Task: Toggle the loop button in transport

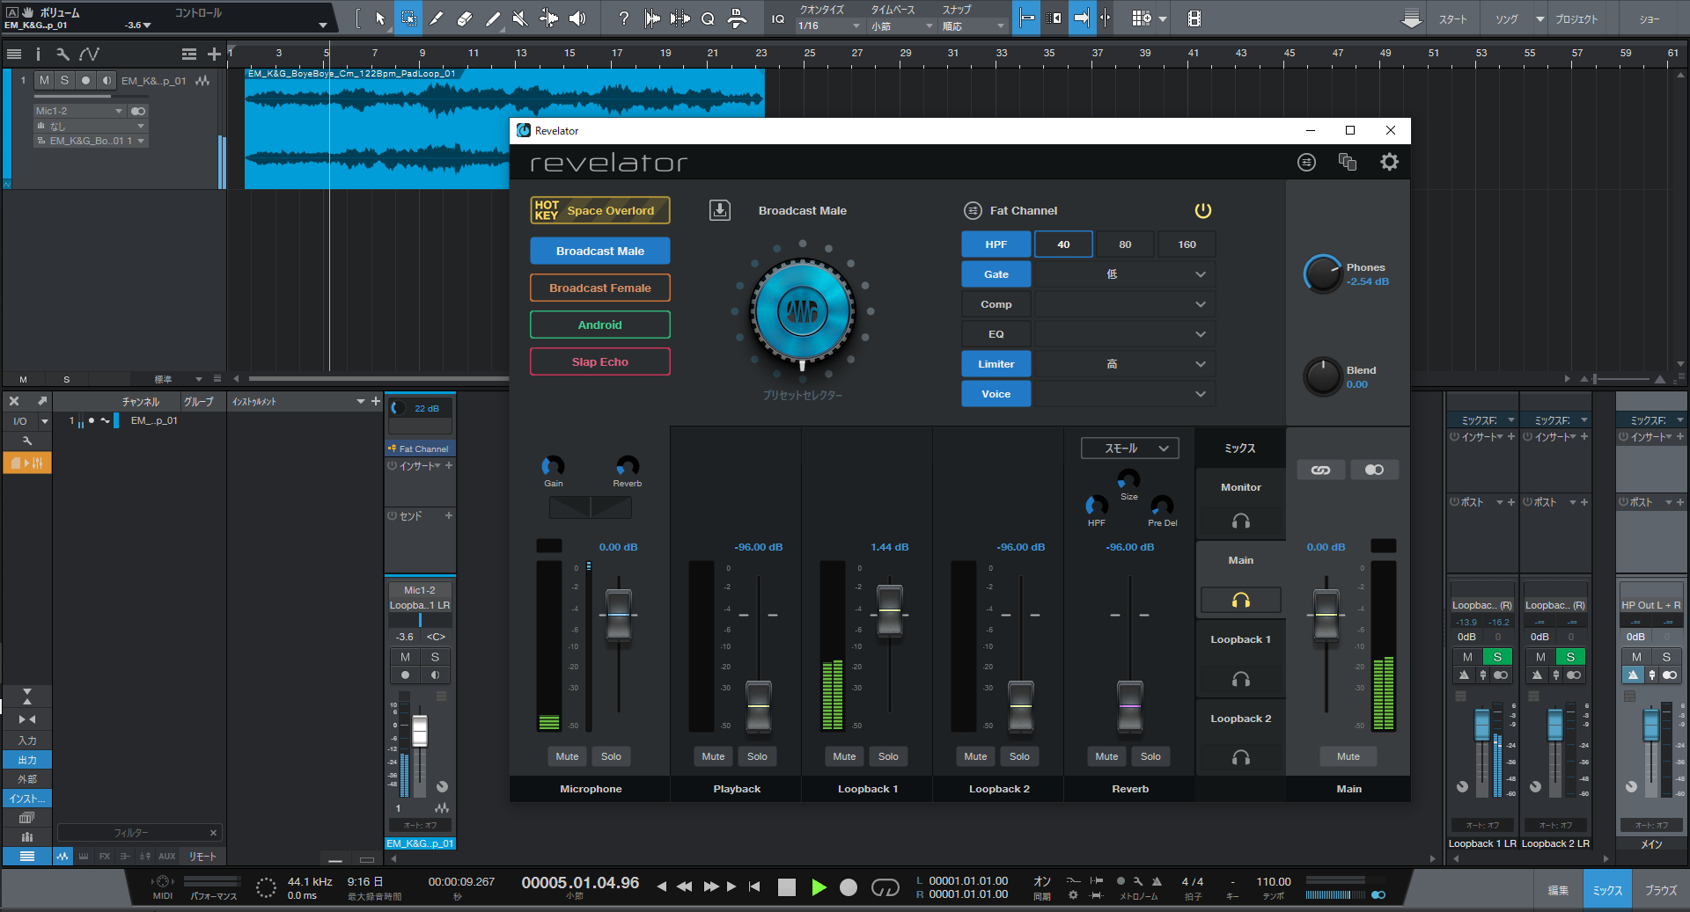Action: coord(885,887)
